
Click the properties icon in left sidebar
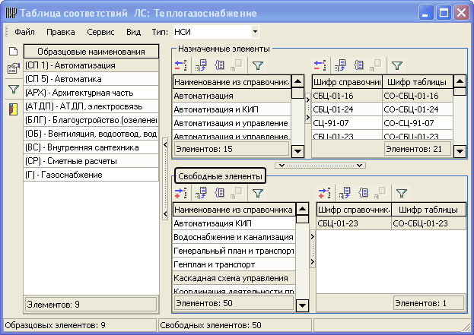[12, 70]
